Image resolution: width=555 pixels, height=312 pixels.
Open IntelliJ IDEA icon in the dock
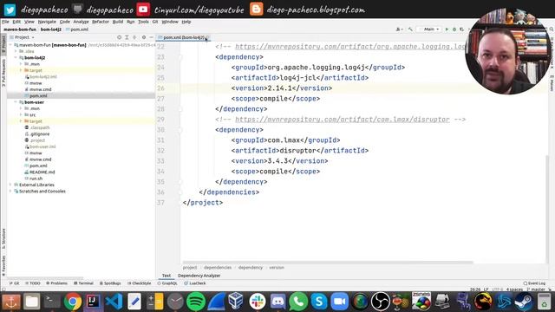tap(93, 302)
